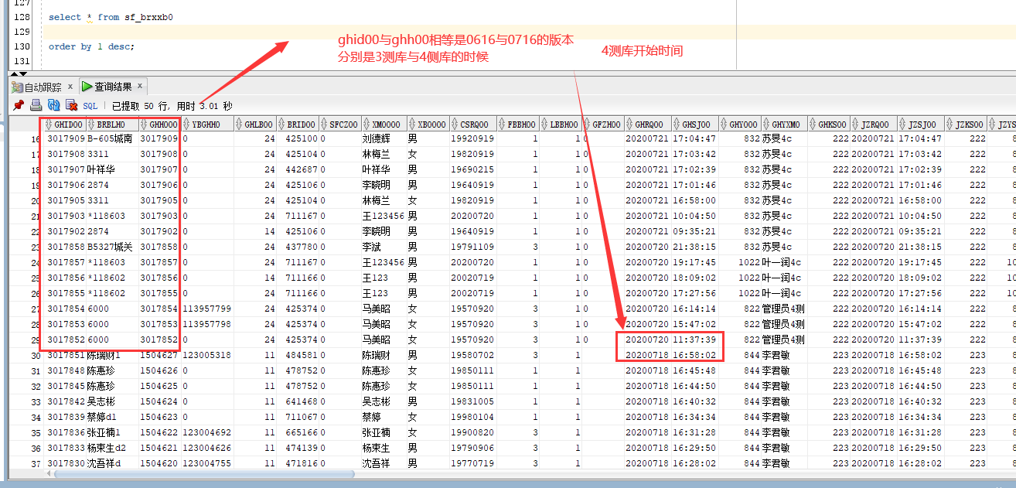Viewport: 1016px width, 488px height.
Task: Select the name cell '蔡婷' in XM0000 column
Action: (x=384, y=418)
